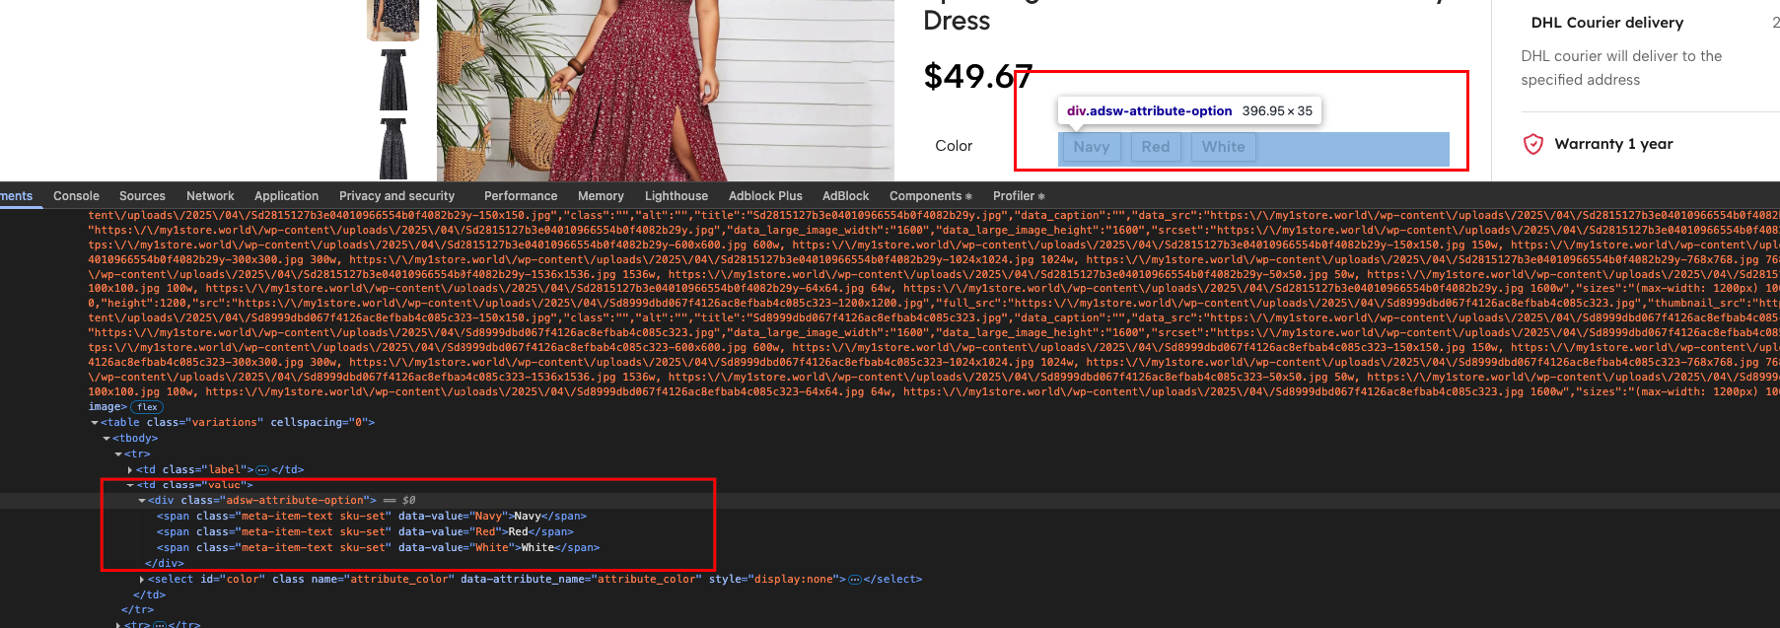Expand the td class label node
Image resolution: width=1780 pixels, height=628 pixels.
pos(130,470)
